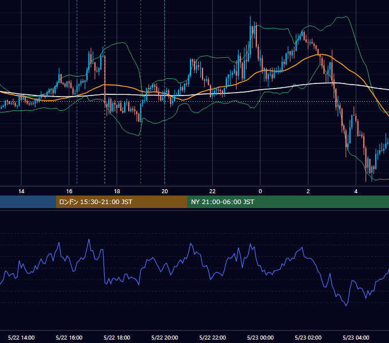Click the 16 hour axis label
Screen dimensions: 389x343
[69, 192]
